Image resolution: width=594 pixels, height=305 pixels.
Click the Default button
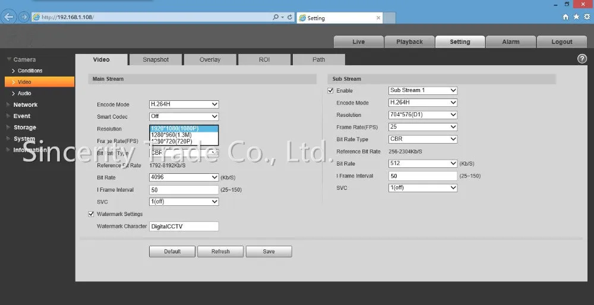(x=172, y=252)
